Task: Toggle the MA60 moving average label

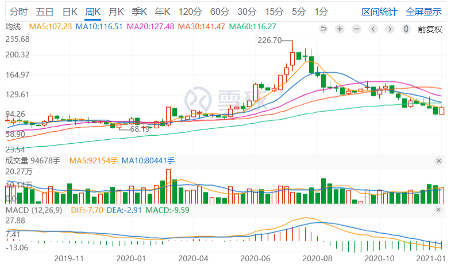Action: 253,27
